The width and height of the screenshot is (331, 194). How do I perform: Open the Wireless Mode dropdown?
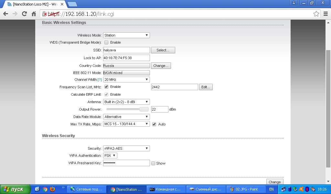point(126,35)
